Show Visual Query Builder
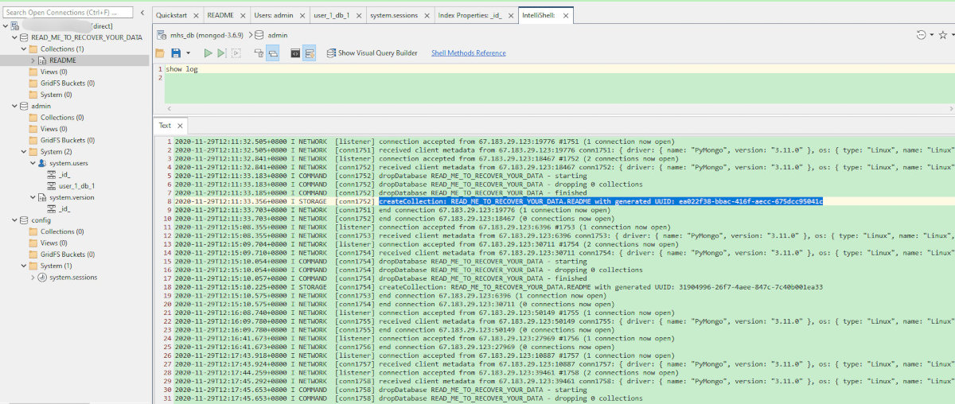 click(371, 53)
